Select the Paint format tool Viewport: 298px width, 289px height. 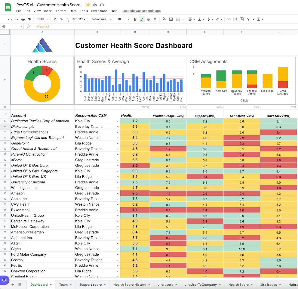[29, 19]
